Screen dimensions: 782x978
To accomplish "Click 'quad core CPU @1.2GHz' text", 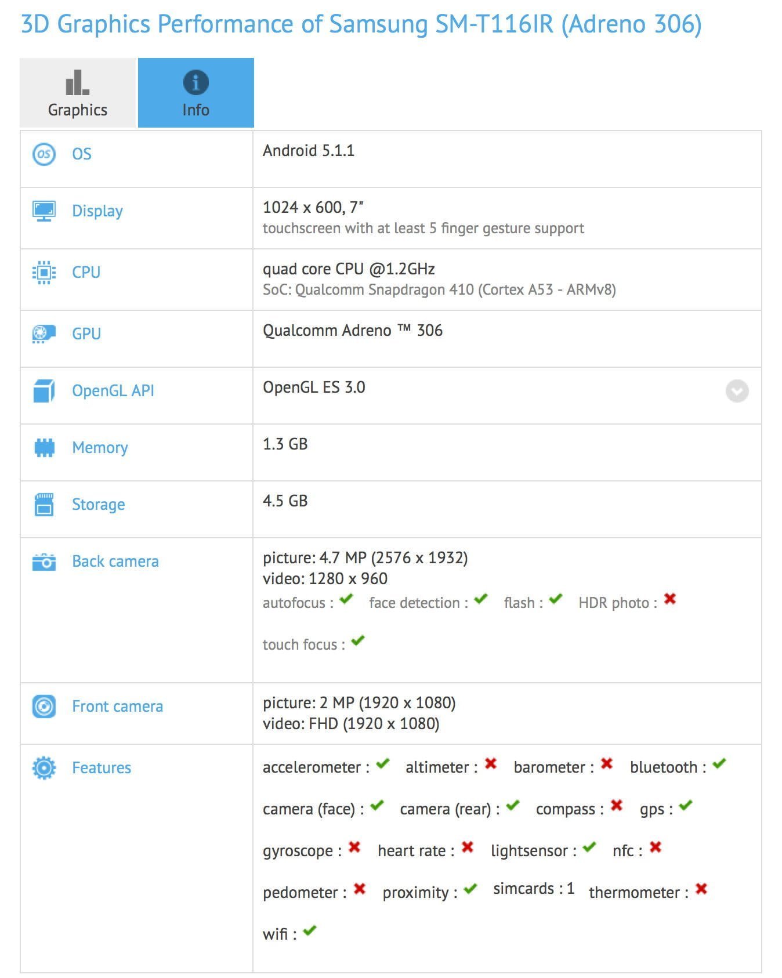I will tap(349, 269).
